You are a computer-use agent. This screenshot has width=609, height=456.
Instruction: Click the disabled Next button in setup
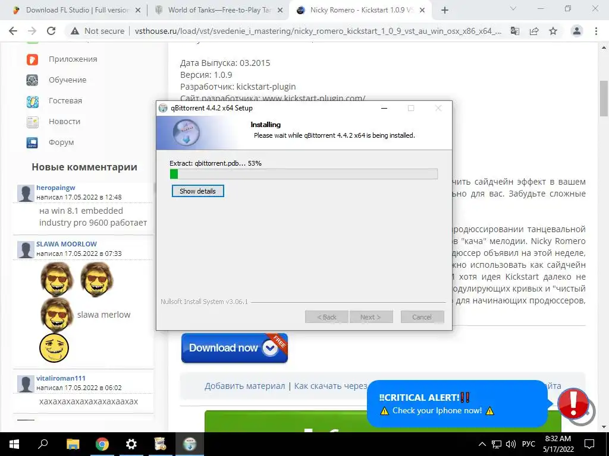[x=371, y=317]
